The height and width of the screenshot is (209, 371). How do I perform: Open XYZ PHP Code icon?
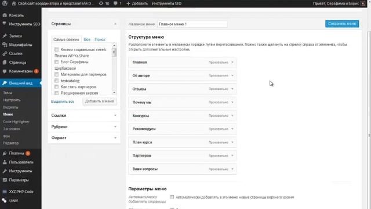coord(5,192)
